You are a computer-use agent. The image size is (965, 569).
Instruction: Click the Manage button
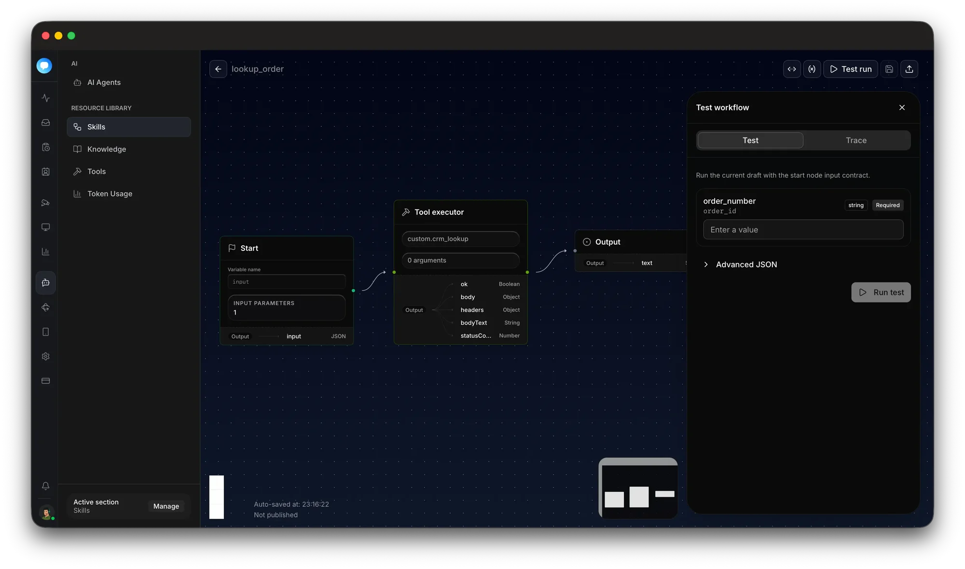[166, 506]
